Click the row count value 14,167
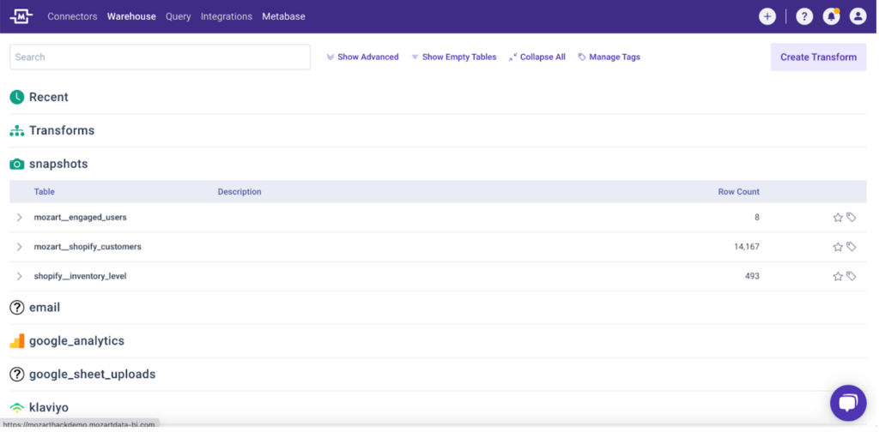This screenshot has height=432, width=879. 747,247
